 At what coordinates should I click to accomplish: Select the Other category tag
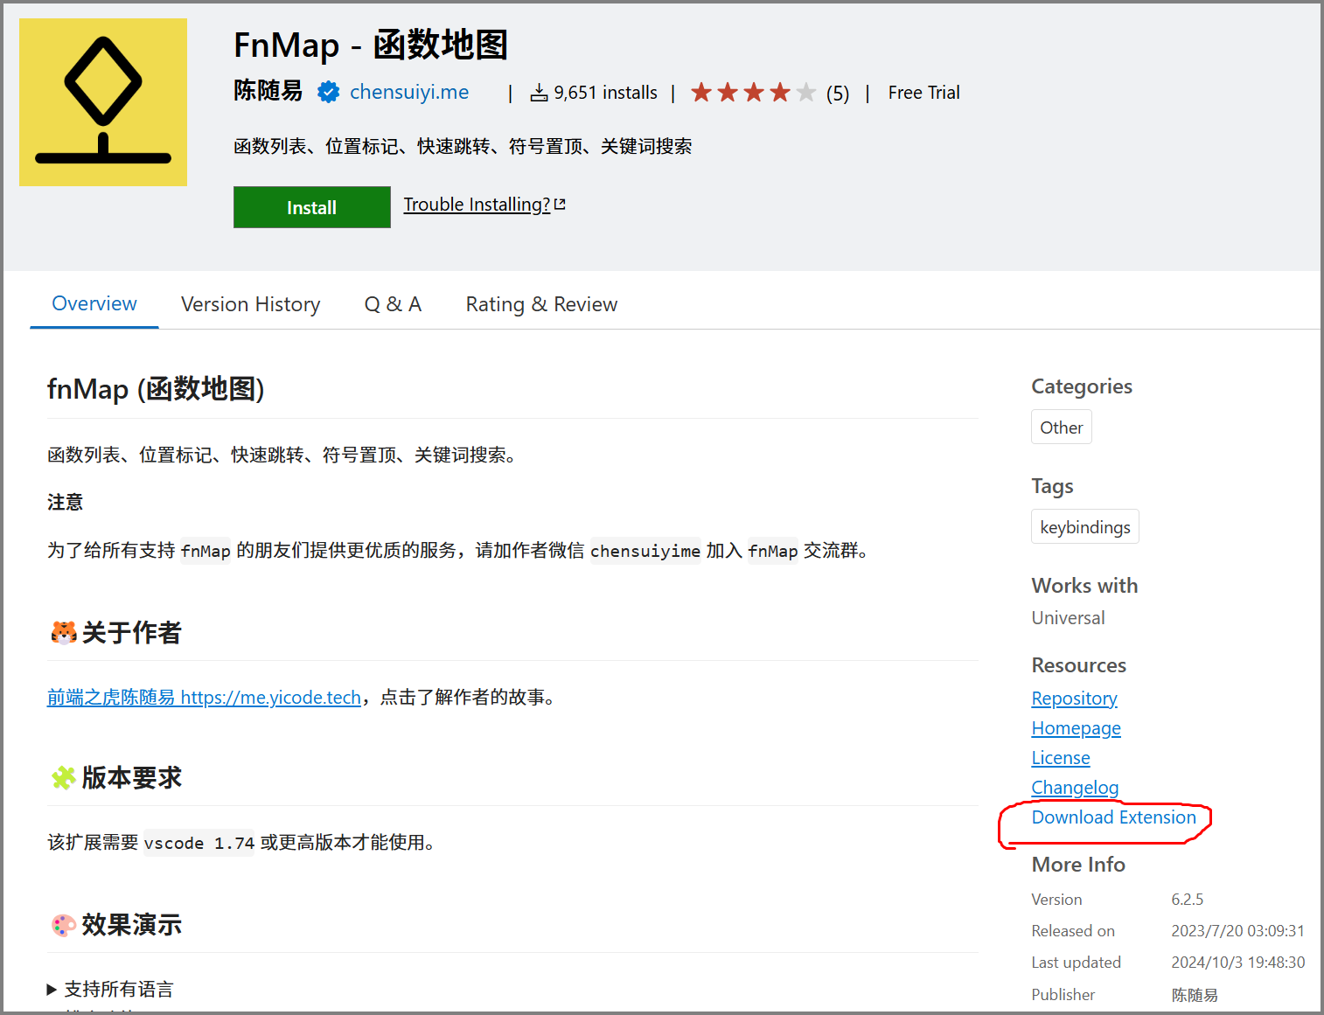[1062, 428]
